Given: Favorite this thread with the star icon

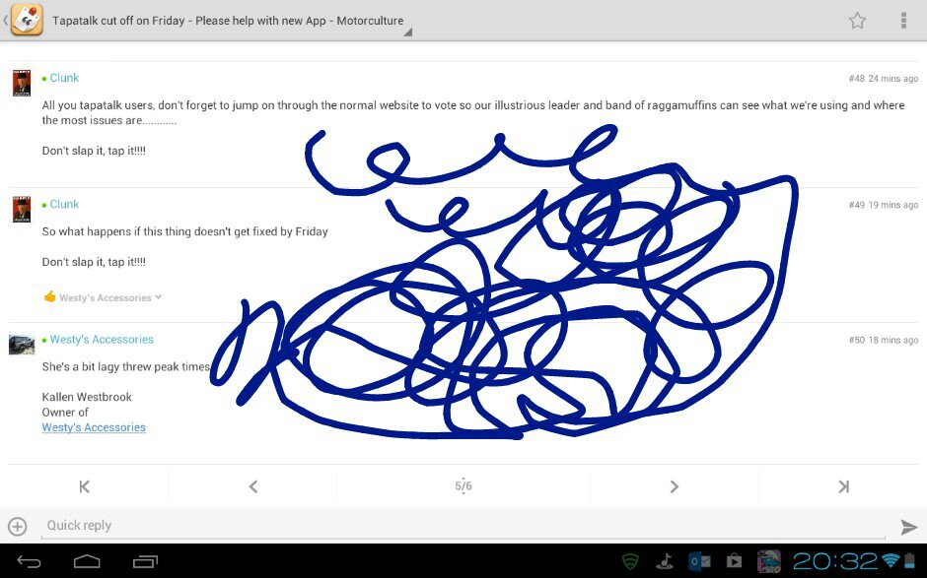Looking at the screenshot, I should coord(857,21).
